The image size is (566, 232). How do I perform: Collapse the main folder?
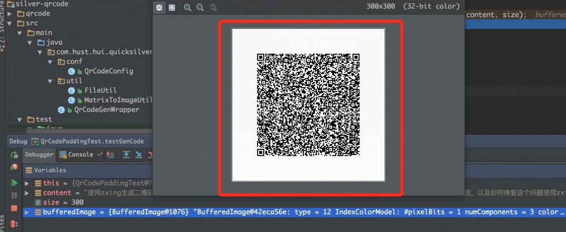(x=19, y=33)
